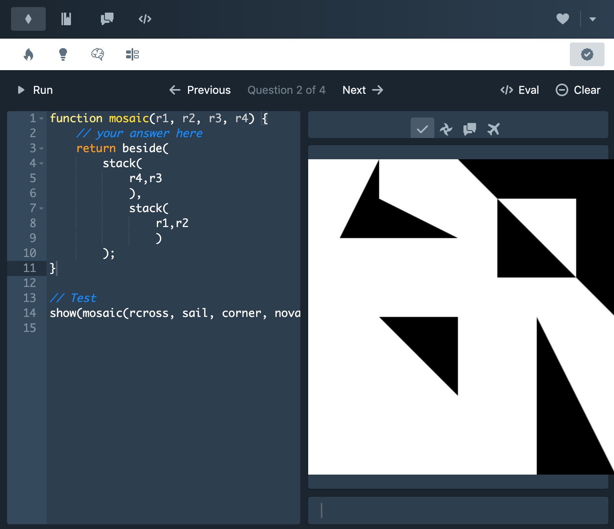
Task: Click the 'r1,r2' code on line 8
Action: 172,224
